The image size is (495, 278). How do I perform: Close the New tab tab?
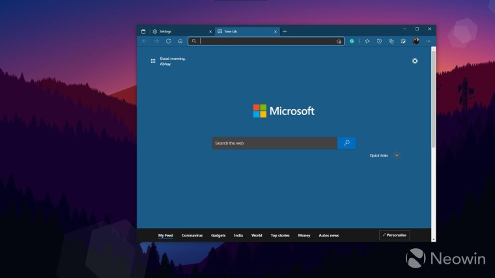click(276, 32)
